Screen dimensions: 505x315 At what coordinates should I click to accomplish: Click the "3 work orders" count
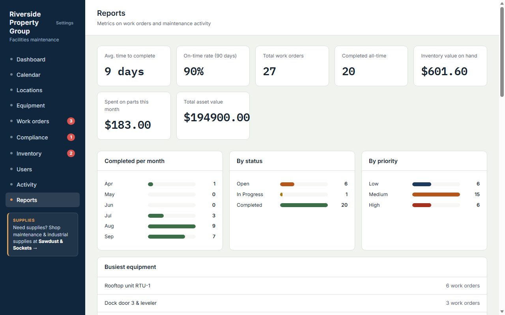(463, 303)
